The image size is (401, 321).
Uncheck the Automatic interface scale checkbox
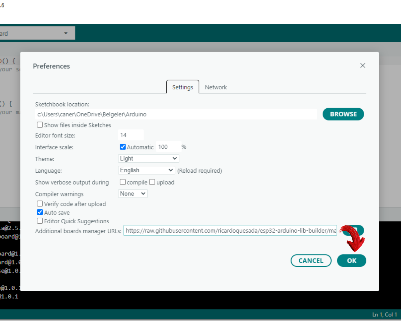tap(123, 147)
